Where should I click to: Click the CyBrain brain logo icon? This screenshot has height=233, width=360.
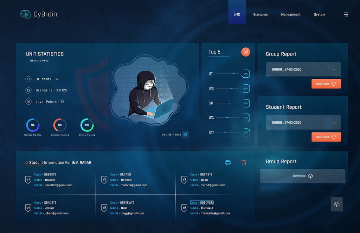[x=25, y=14]
